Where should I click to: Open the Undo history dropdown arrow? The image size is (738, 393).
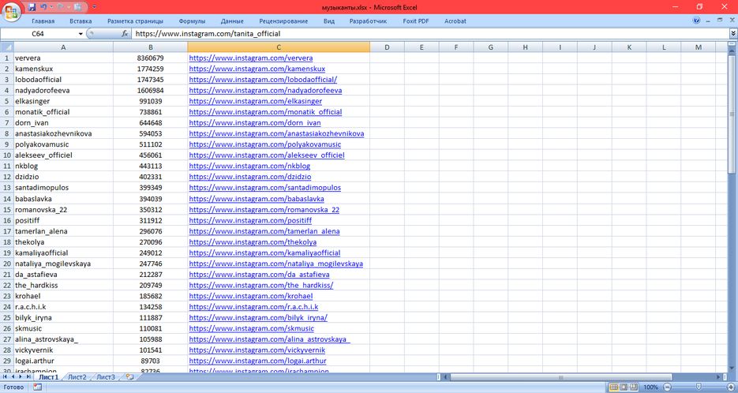51,7
